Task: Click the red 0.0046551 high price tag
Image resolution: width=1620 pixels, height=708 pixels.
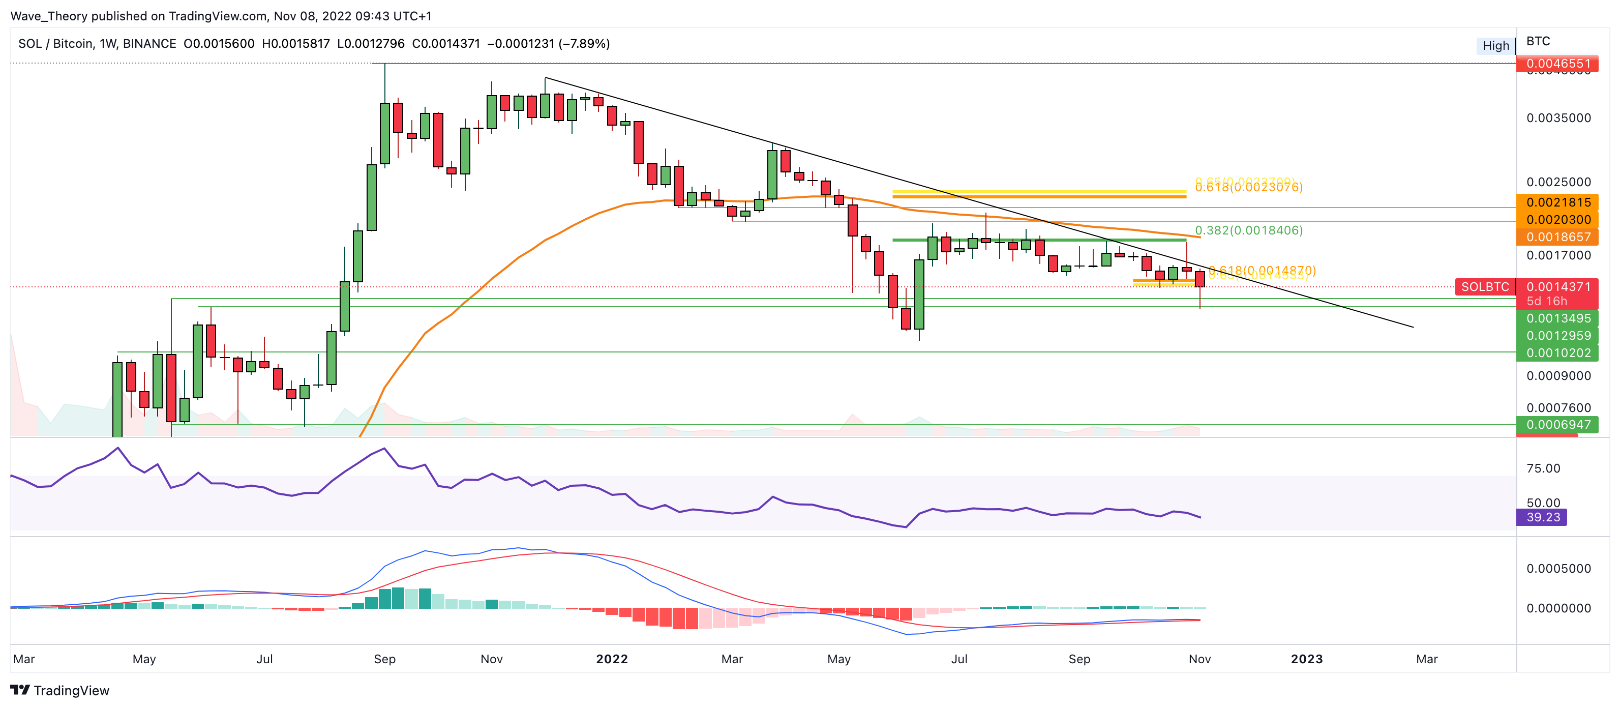Action: pyautogui.click(x=1557, y=64)
